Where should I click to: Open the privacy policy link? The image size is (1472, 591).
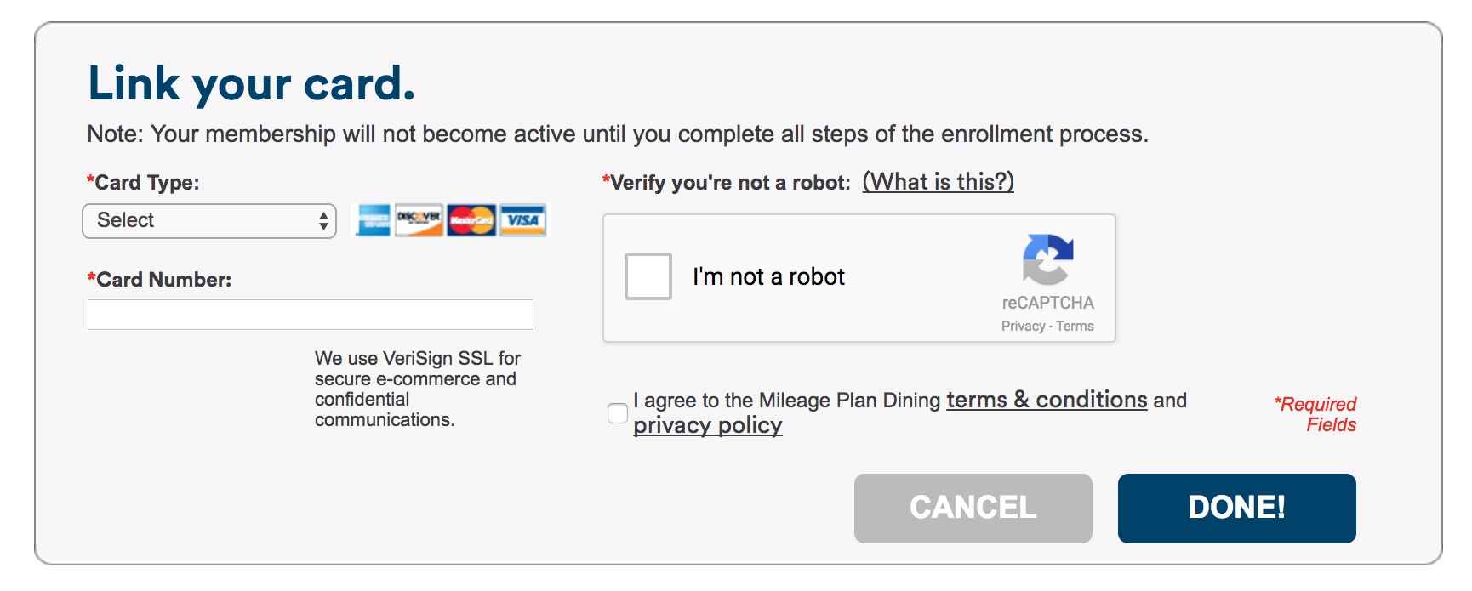click(707, 425)
